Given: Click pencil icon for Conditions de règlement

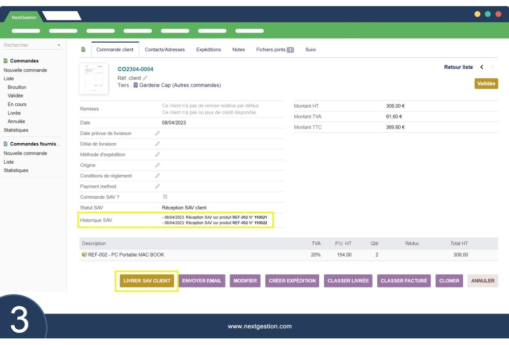Looking at the screenshot, I should (157, 176).
